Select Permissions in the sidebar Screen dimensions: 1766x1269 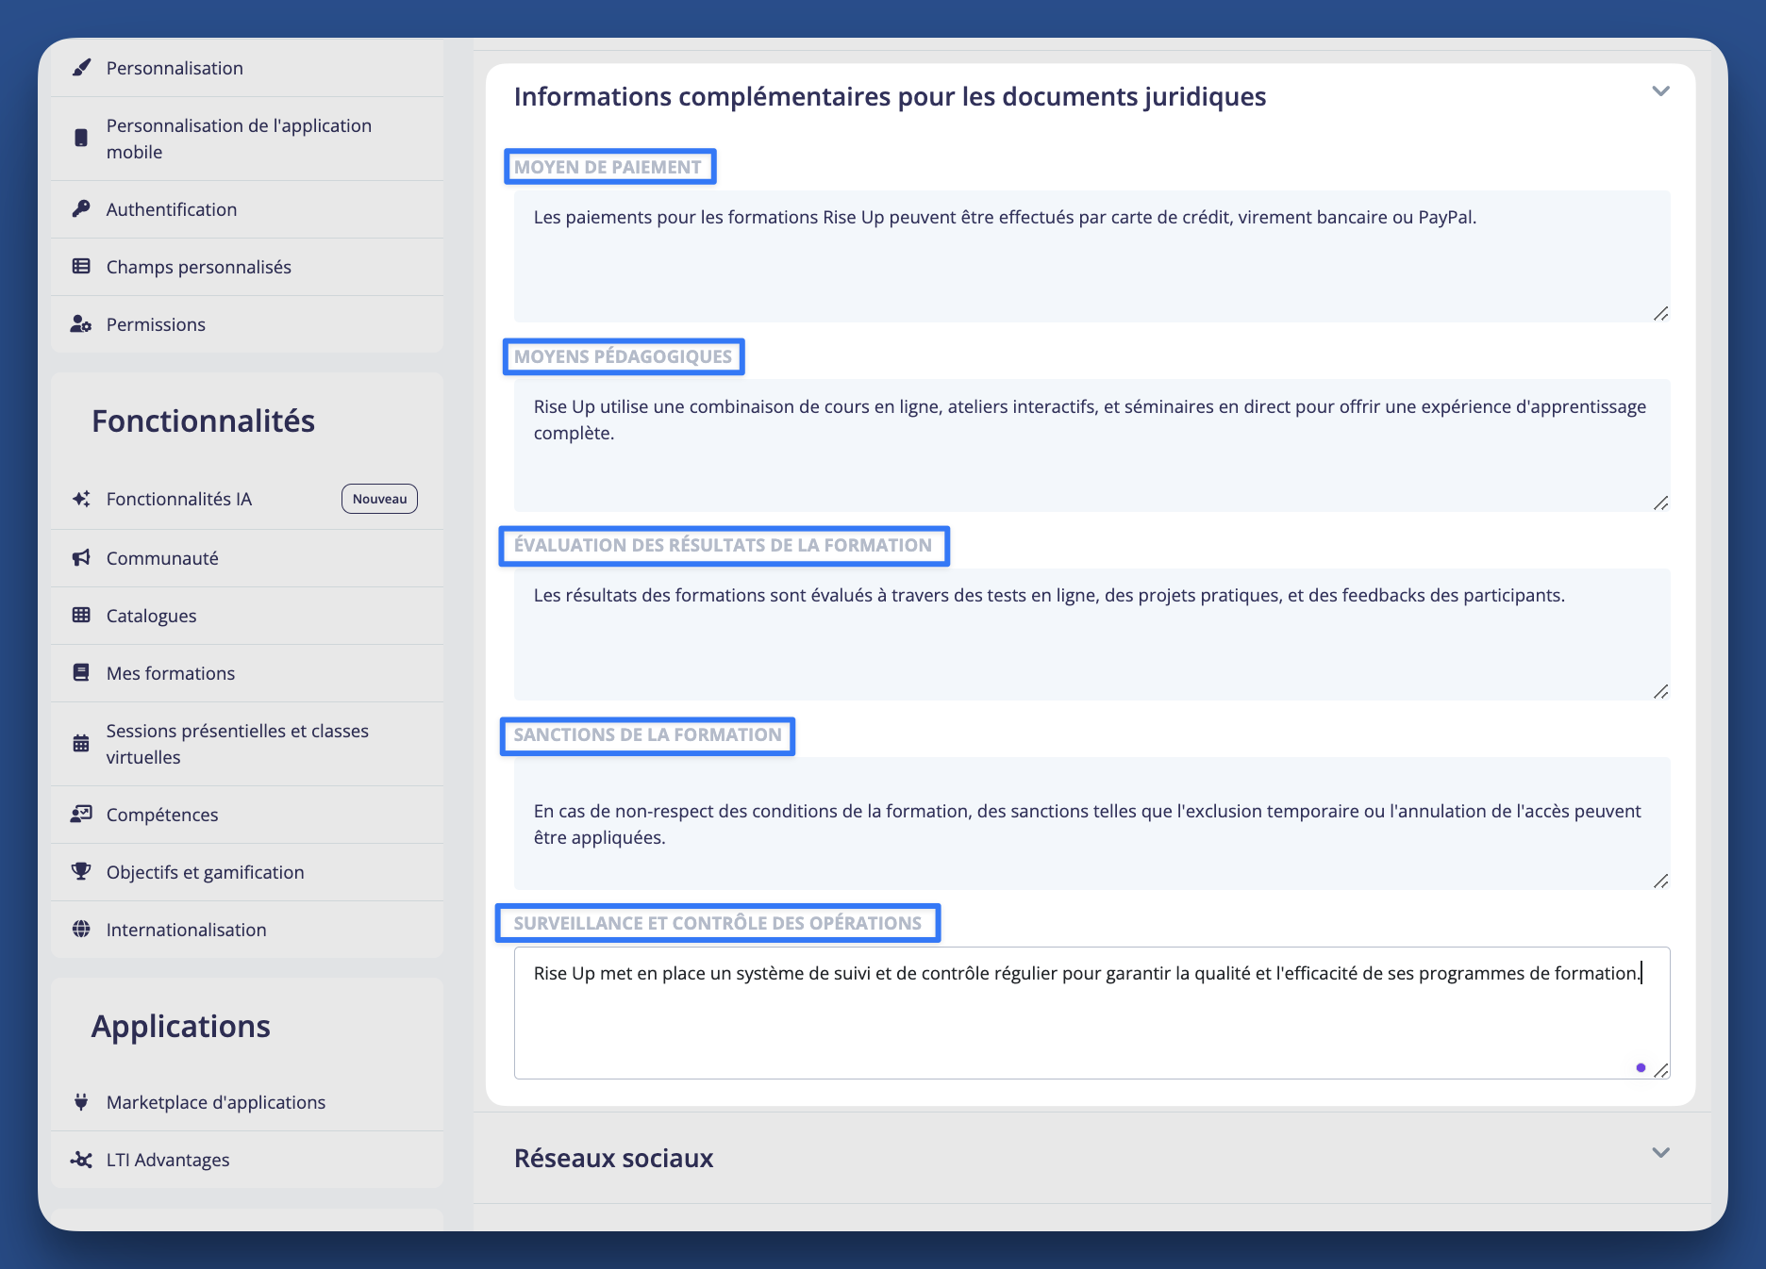(247, 324)
